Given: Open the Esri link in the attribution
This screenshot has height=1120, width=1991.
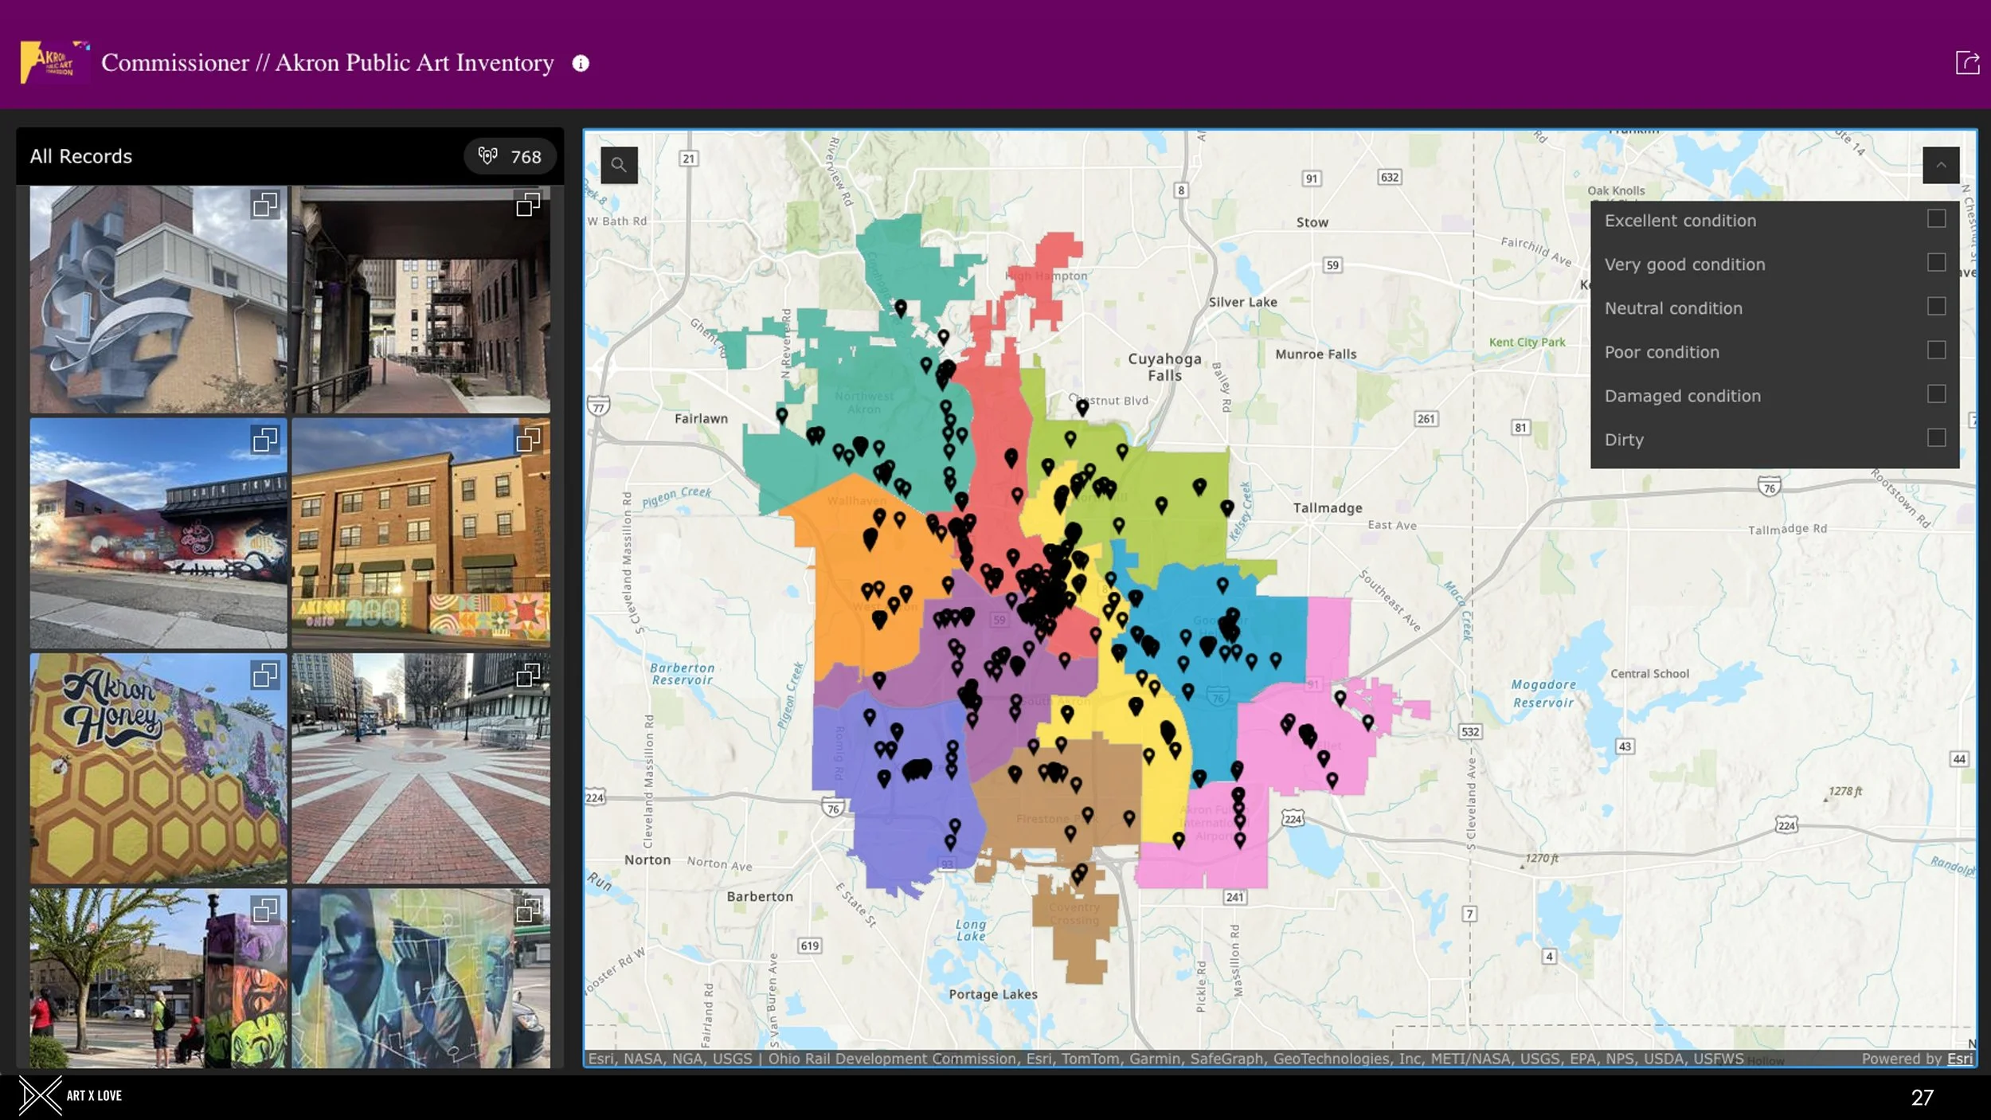Looking at the screenshot, I should [x=1959, y=1059].
